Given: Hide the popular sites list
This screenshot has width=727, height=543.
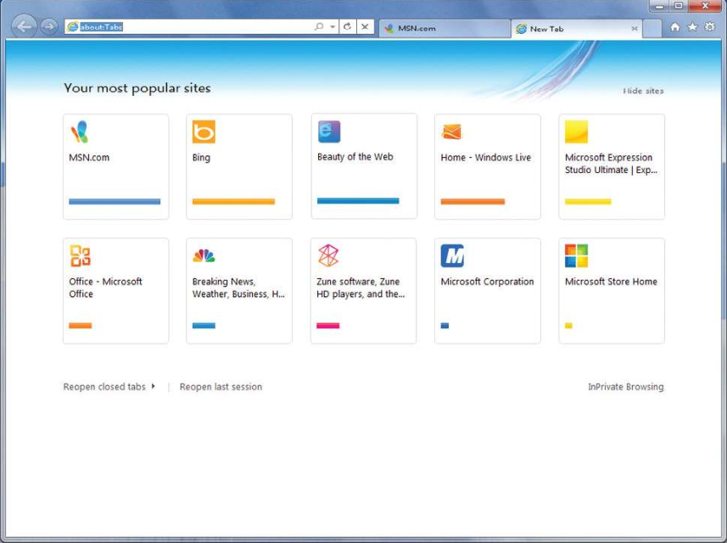Looking at the screenshot, I should (643, 91).
